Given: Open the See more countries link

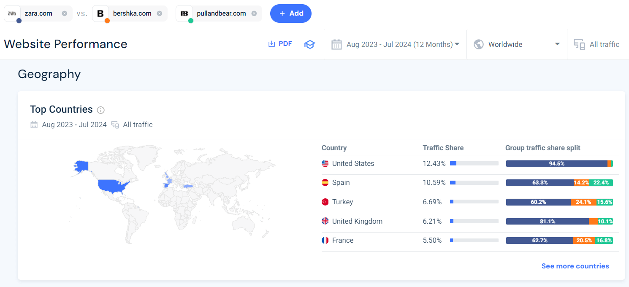Looking at the screenshot, I should point(575,266).
